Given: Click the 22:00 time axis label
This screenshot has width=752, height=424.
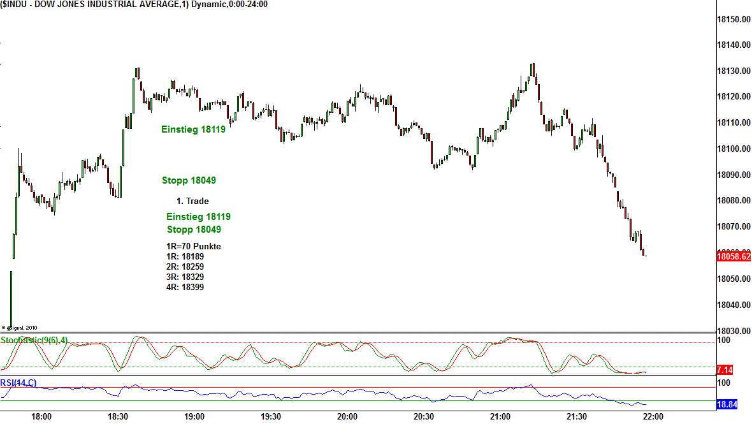Looking at the screenshot, I should 653,416.
